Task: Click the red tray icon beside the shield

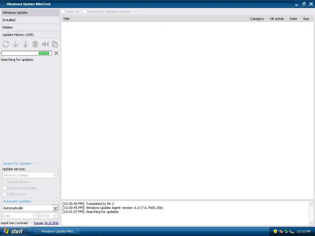Action: pos(281,231)
